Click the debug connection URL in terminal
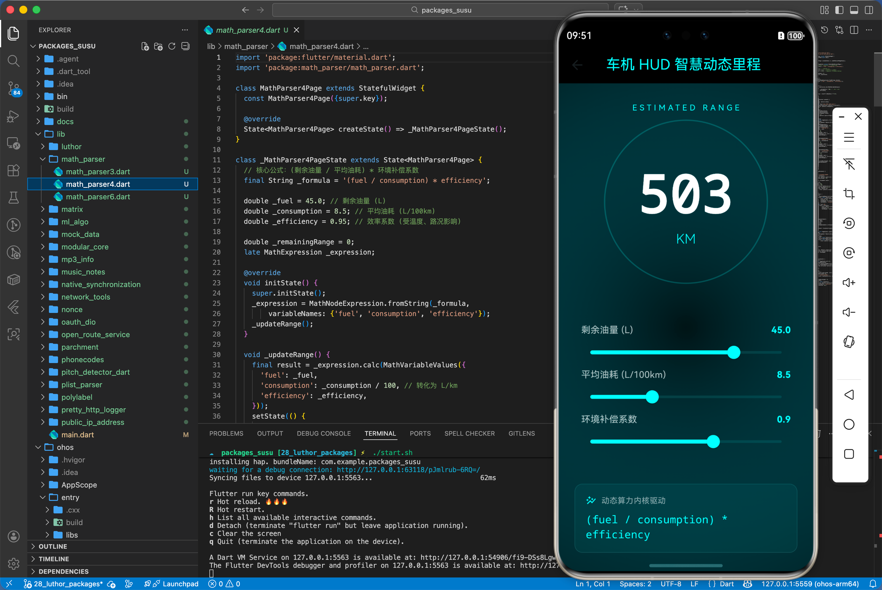The height and width of the screenshot is (590, 882). [408, 470]
